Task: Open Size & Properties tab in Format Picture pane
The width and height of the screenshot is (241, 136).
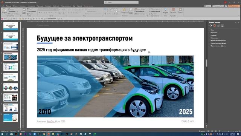Action: (218, 26)
